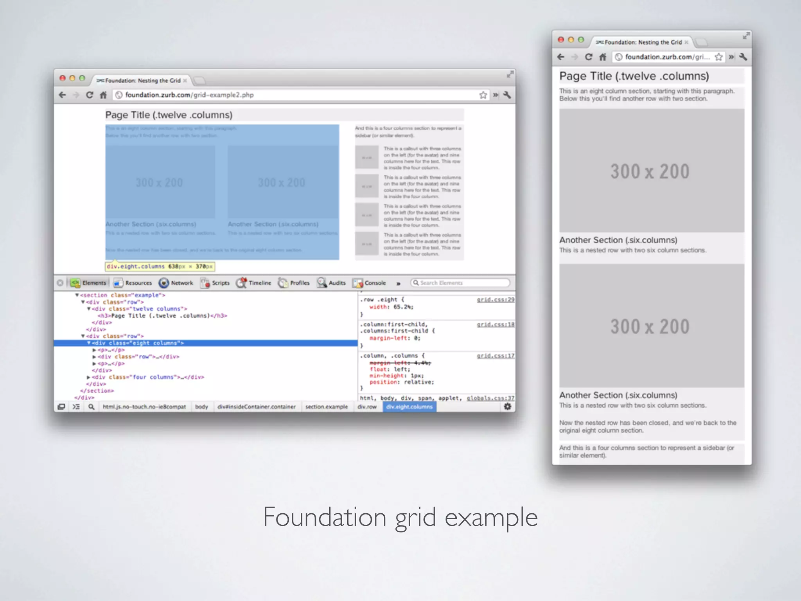Image resolution: width=801 pixels, height=601 pixels.
Task: Select Foundation tab in left window
Action: (x=141, y=81)
